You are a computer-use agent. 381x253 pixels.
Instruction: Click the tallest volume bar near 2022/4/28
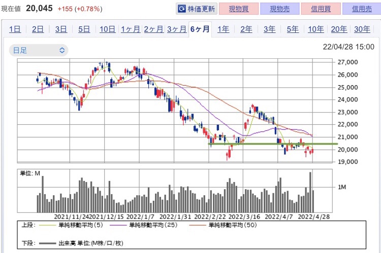coord(310,192)
